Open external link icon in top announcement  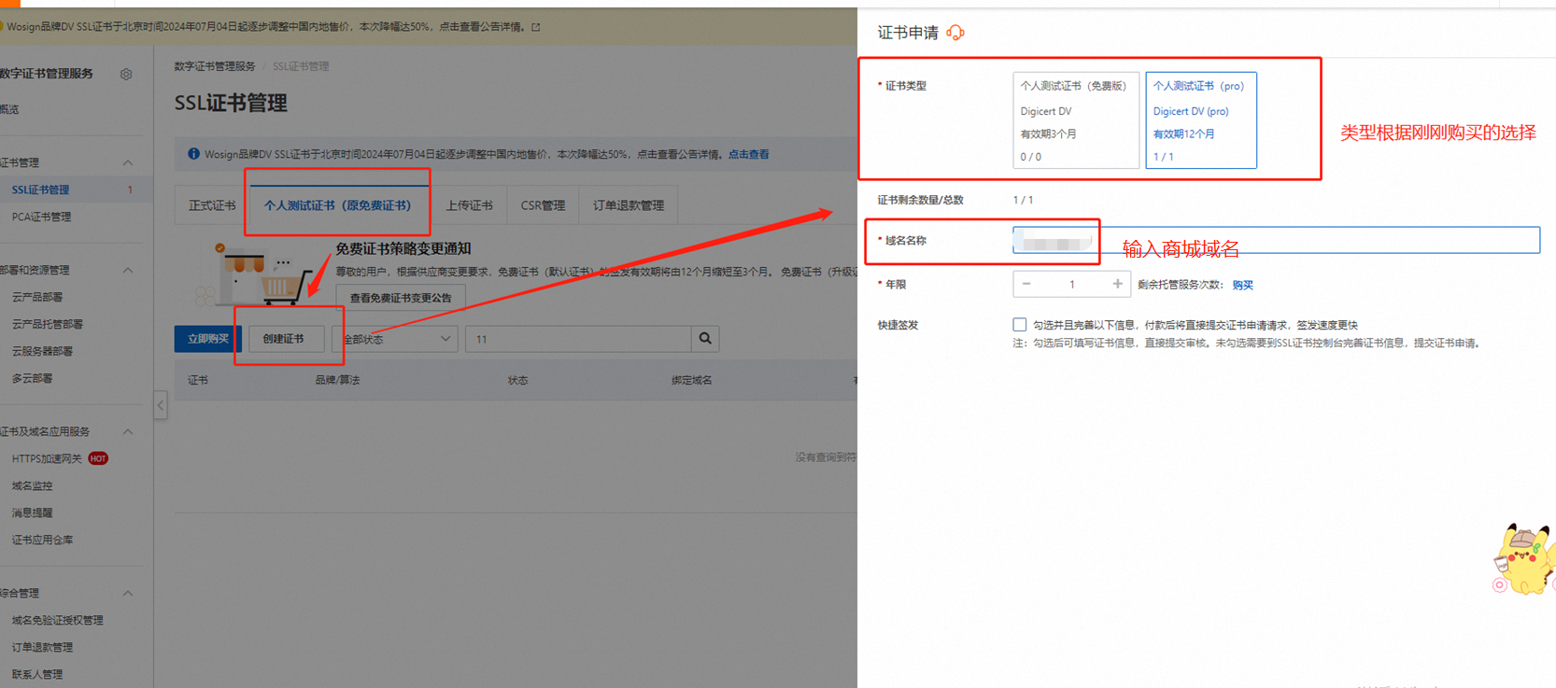pyautogui.click(x=536, y=27)
